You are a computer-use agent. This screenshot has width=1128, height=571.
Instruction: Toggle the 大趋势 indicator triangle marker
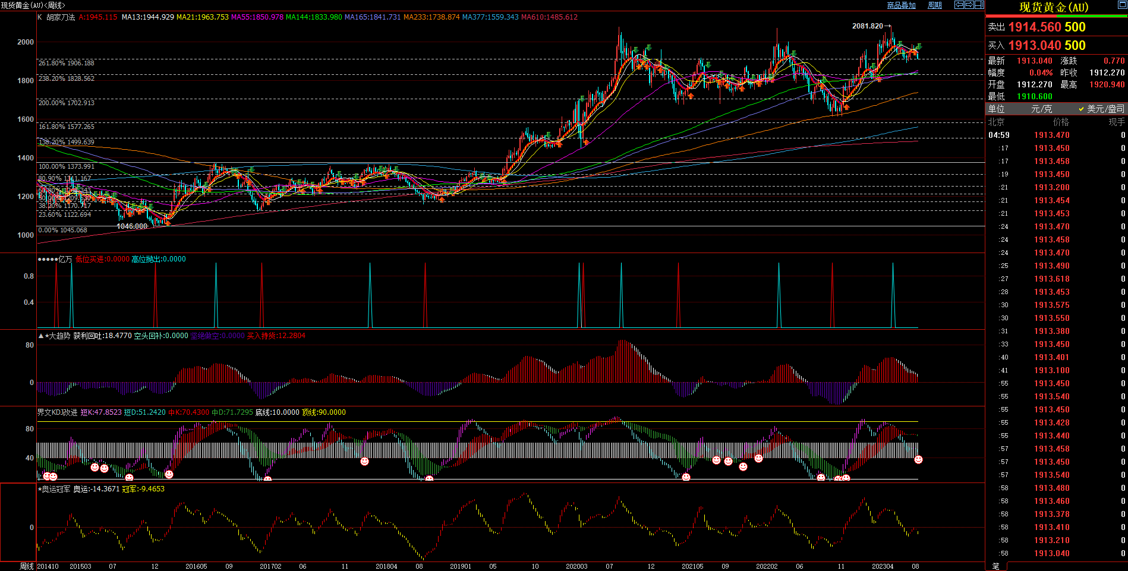tap(41, 336)
